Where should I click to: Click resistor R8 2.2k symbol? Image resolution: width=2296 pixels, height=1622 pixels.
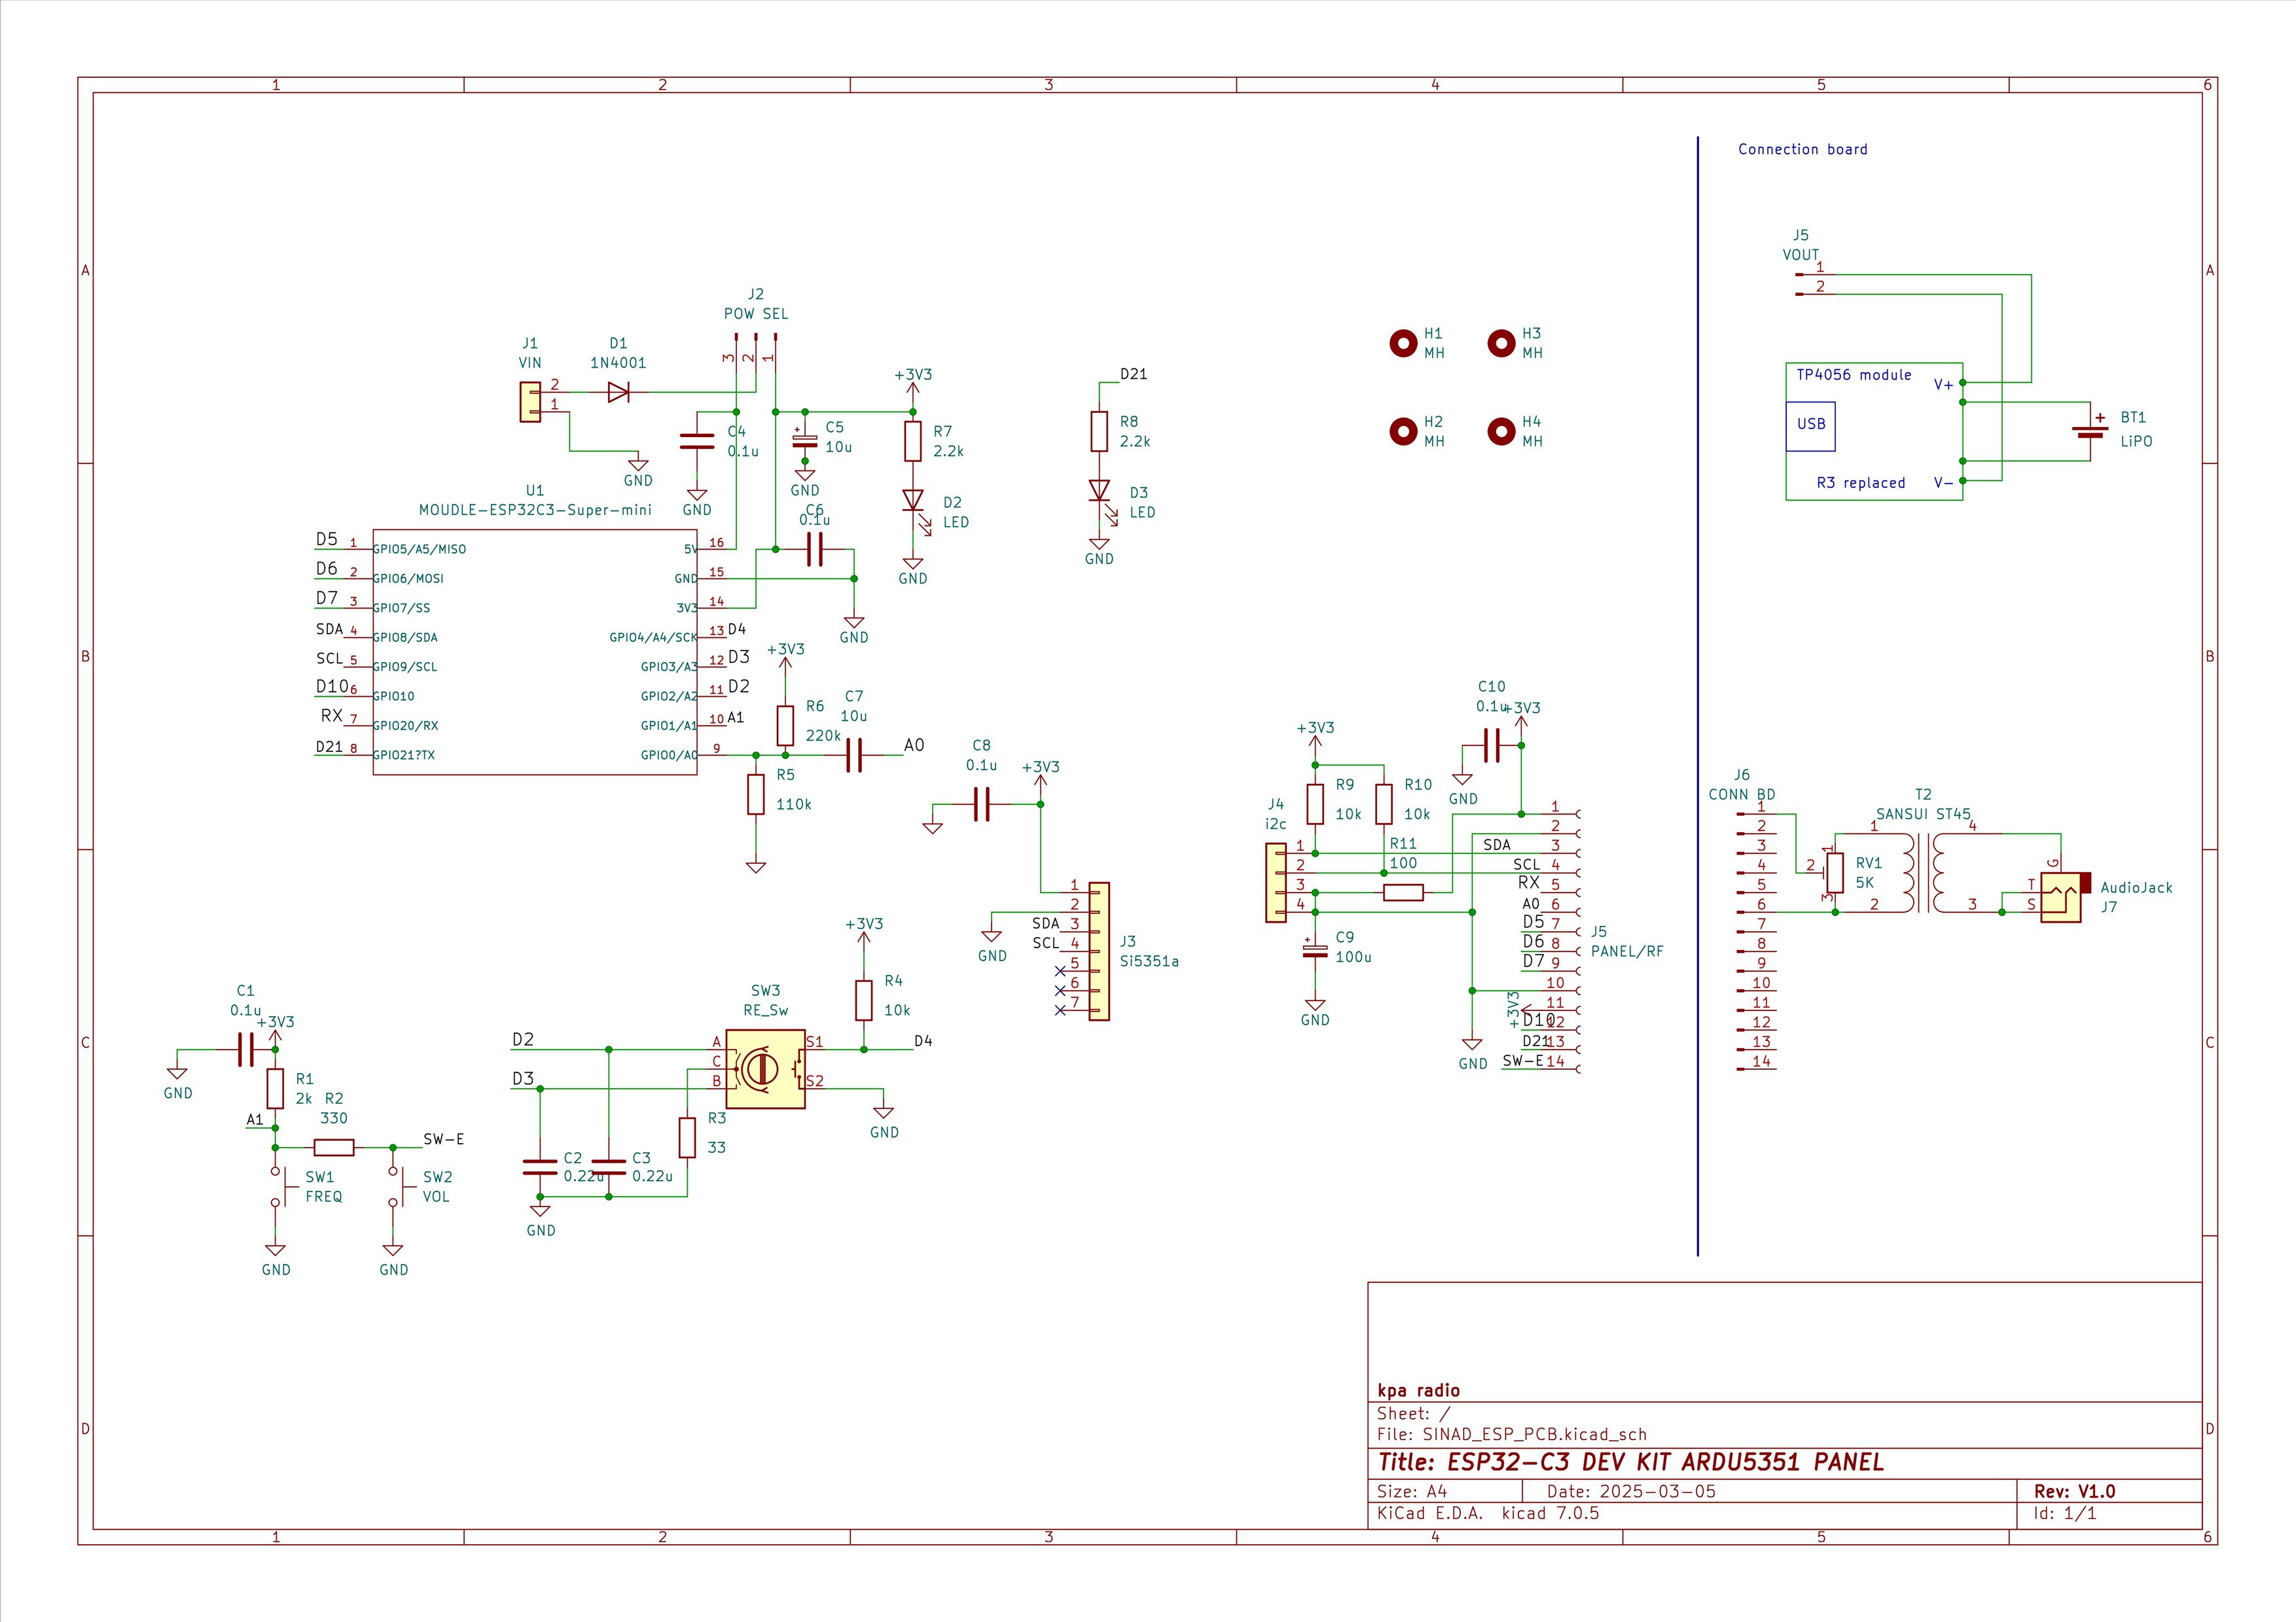1100,432
